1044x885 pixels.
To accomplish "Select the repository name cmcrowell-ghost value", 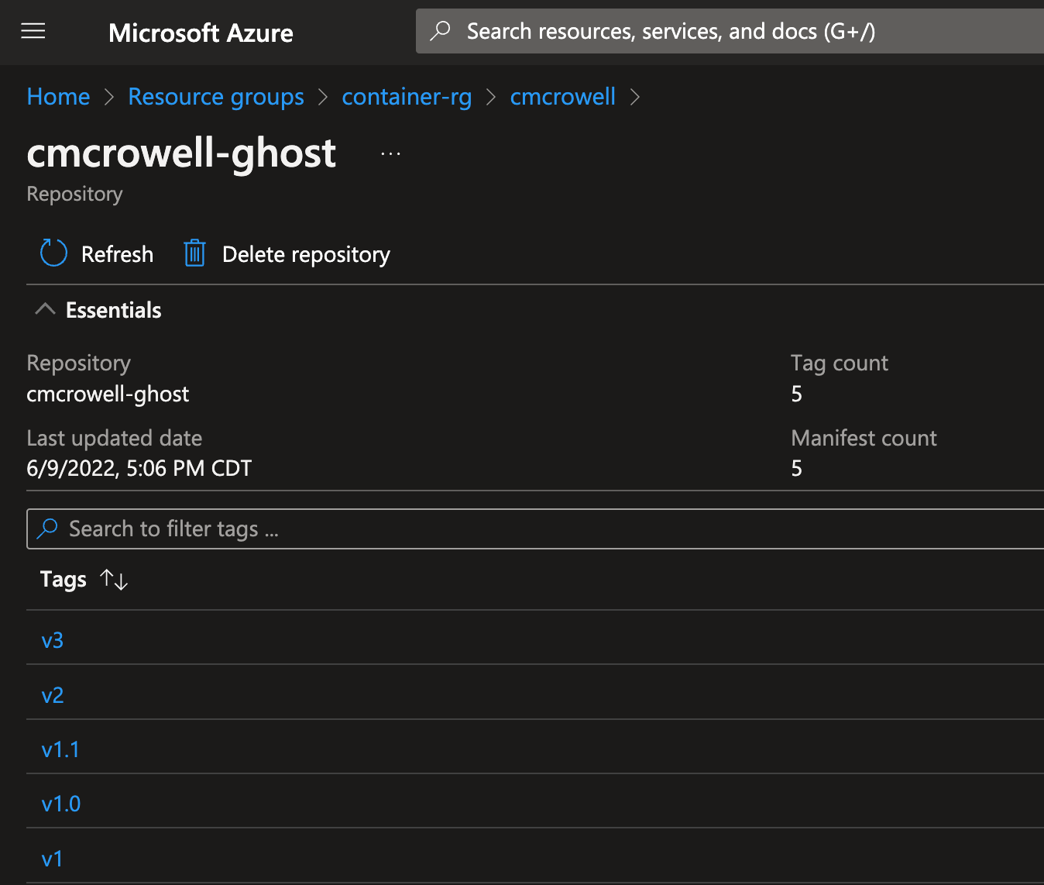I will [x=108, y=394].
